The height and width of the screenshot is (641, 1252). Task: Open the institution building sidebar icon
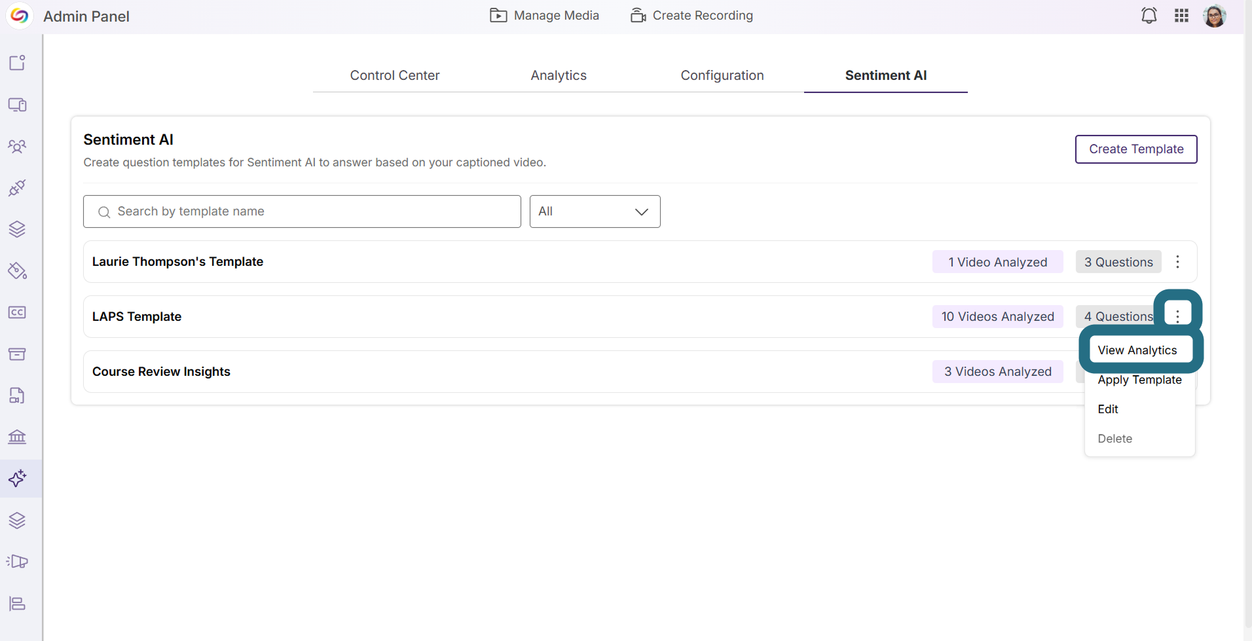[x=17, y=437]
